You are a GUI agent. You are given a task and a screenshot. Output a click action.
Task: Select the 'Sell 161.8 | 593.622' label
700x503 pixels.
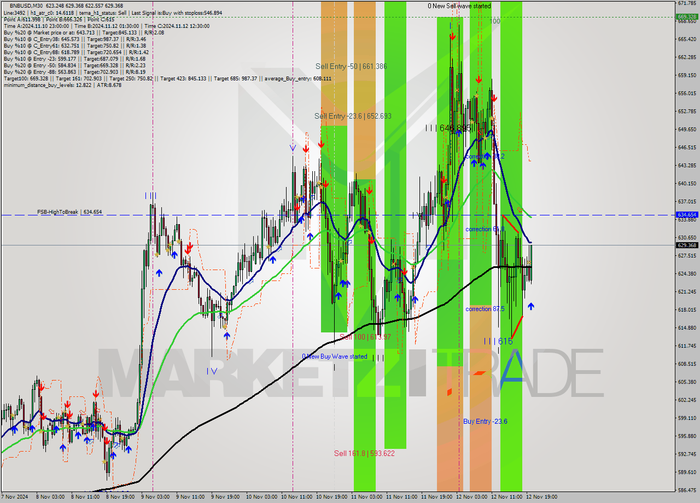tap(364, 453)
